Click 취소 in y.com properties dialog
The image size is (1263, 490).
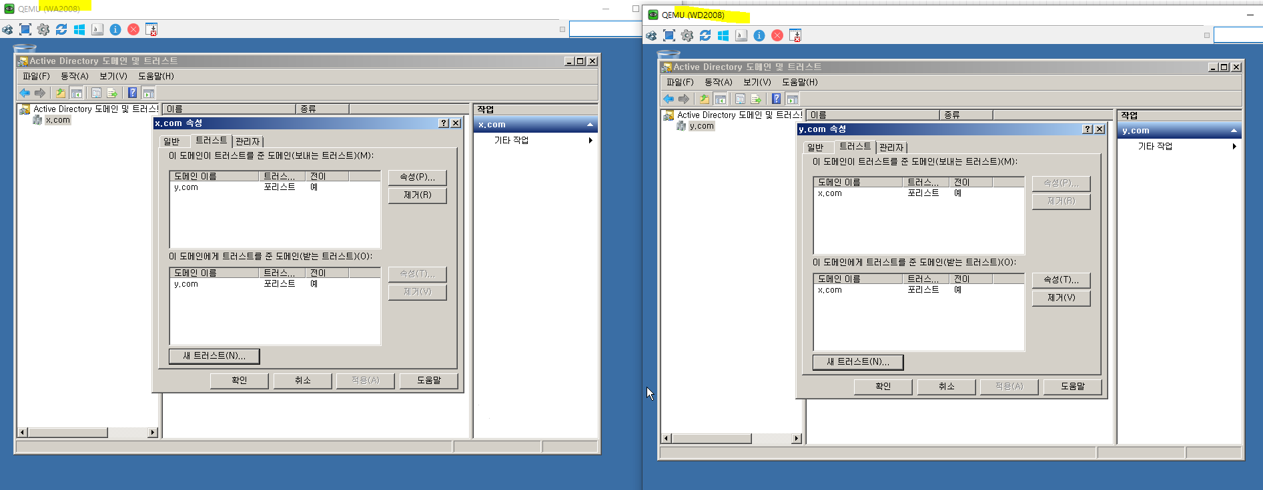point(947,386)
